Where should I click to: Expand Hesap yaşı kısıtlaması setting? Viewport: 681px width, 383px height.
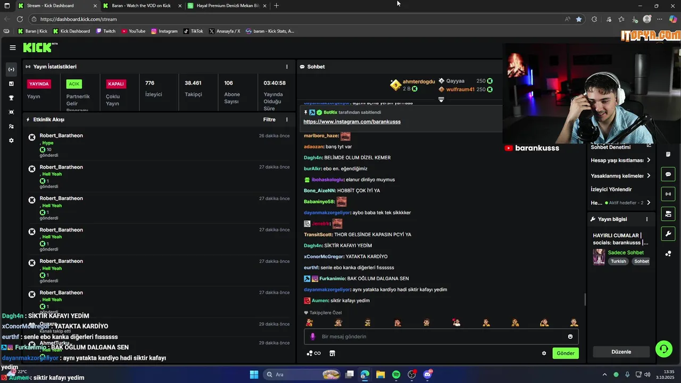pos(621,160)
